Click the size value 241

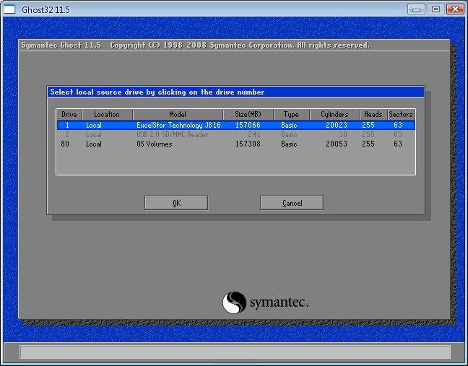click(254, 134)
